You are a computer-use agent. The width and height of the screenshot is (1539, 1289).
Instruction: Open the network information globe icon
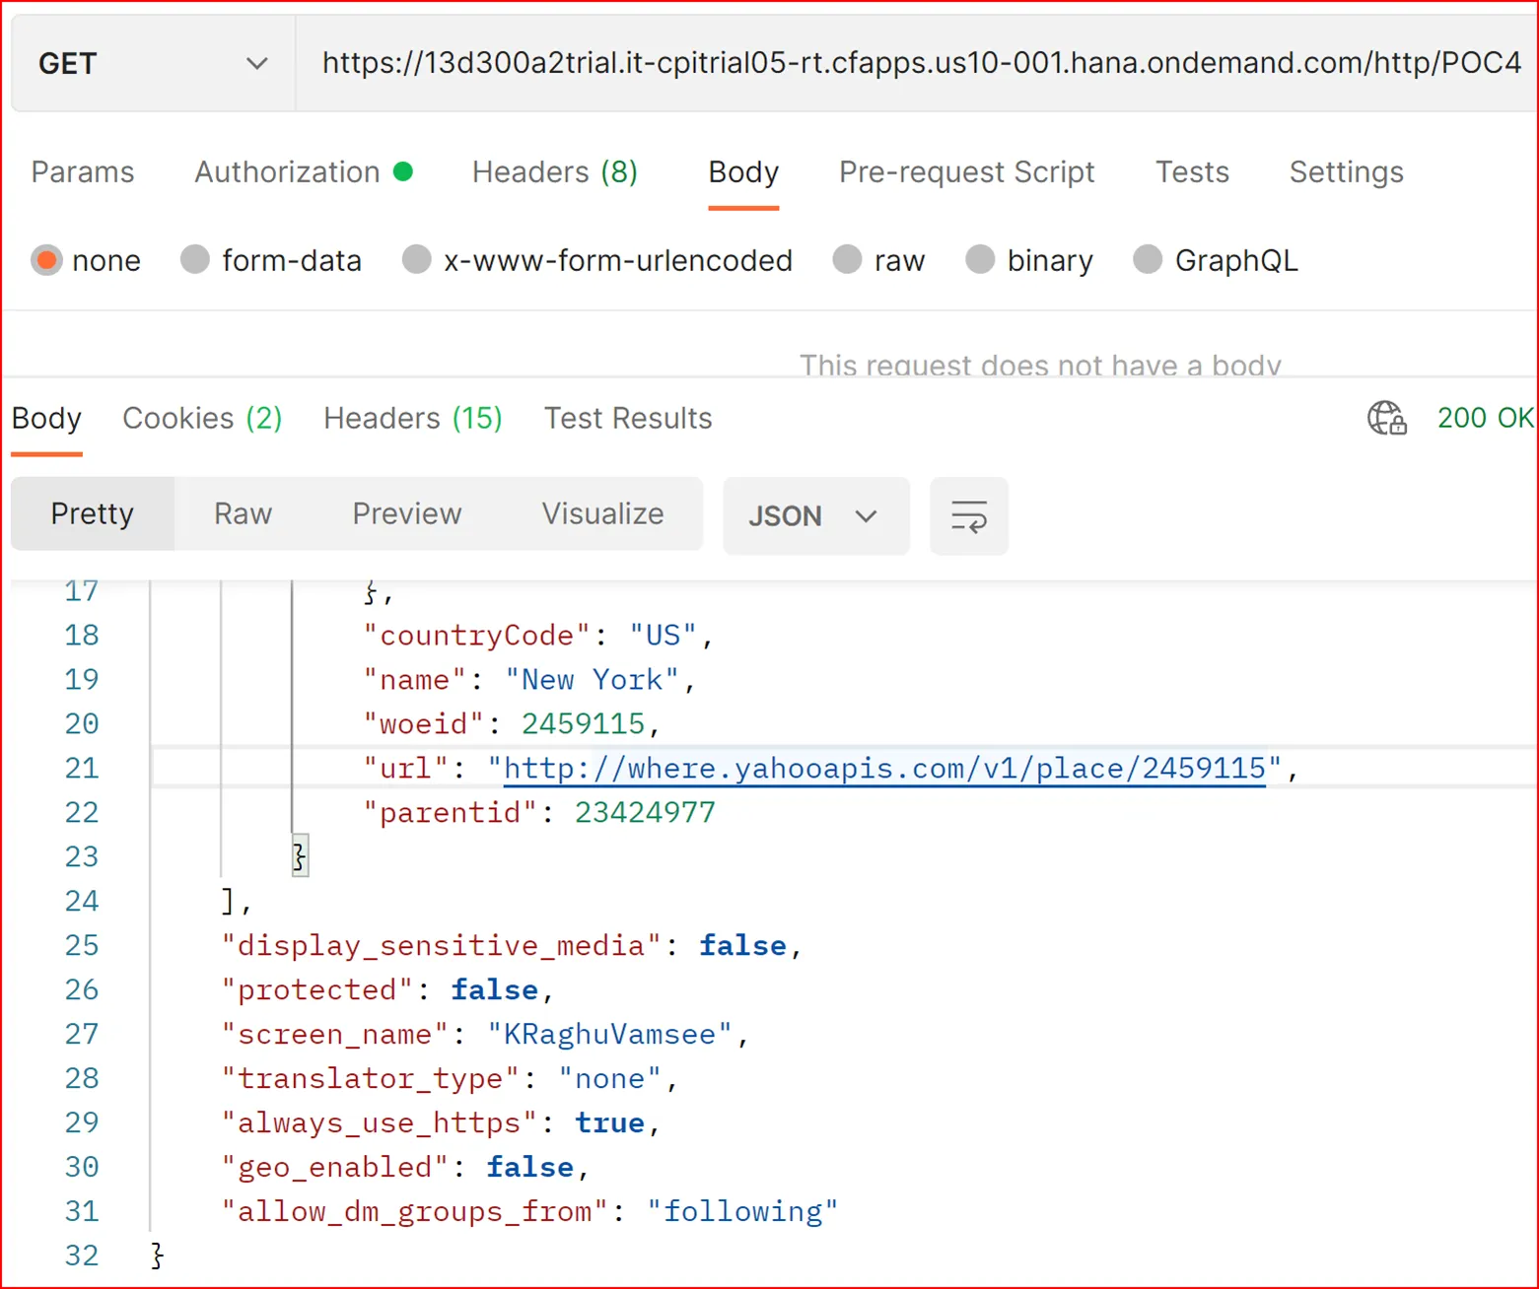(x=1387, y=418)
